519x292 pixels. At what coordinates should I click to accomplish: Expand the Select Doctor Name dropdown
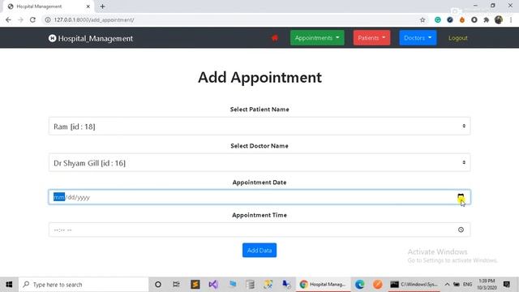point(259,162)
